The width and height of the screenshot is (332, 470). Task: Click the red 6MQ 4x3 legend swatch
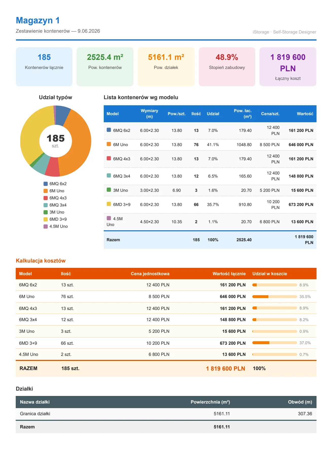pos(46,198)
